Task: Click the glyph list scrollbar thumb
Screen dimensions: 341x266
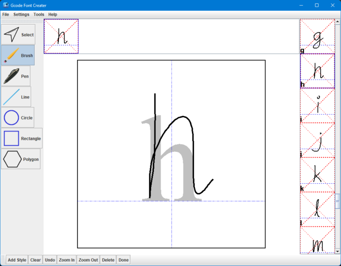Action: tap(338, 201)
